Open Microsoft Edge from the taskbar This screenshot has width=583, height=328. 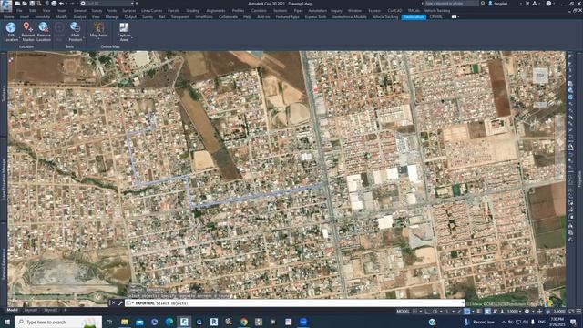pyautogui.click(x=169, y=322)
